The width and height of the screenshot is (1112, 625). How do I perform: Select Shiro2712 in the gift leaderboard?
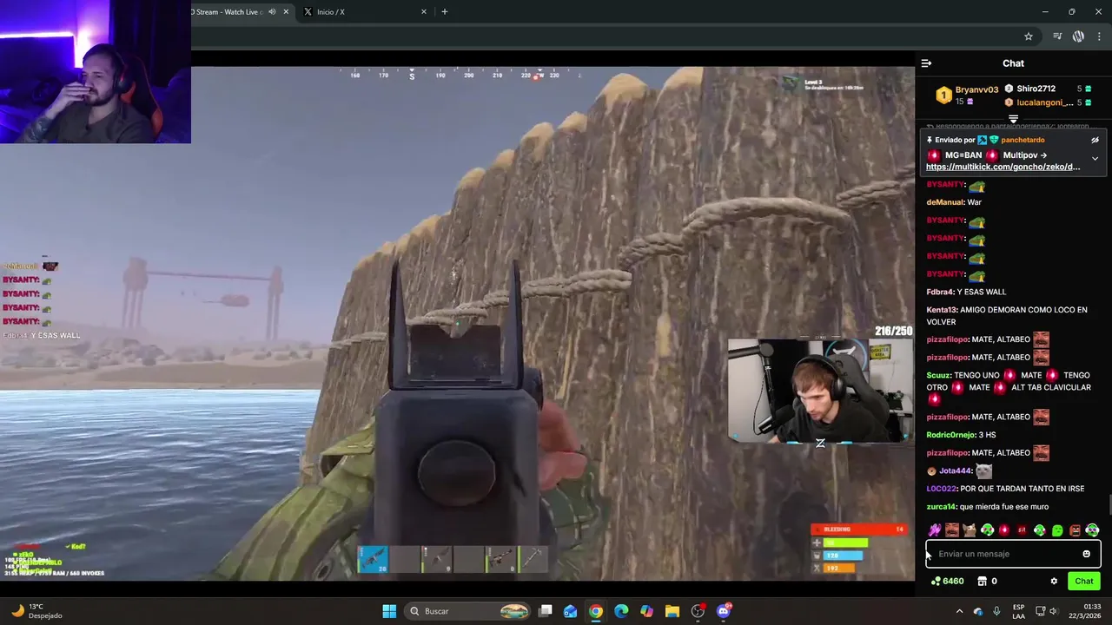coord(1036,89)
